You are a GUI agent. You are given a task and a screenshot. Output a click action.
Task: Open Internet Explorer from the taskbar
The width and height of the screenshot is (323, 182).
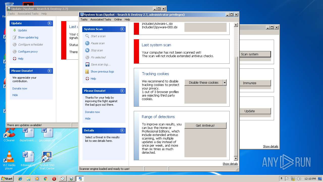(20, 179)
